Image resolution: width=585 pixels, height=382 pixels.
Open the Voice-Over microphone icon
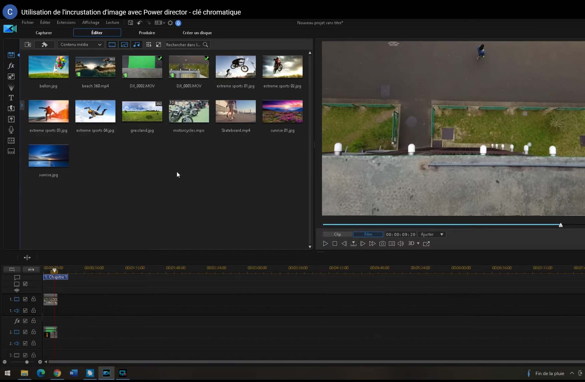tap(11, 130)
